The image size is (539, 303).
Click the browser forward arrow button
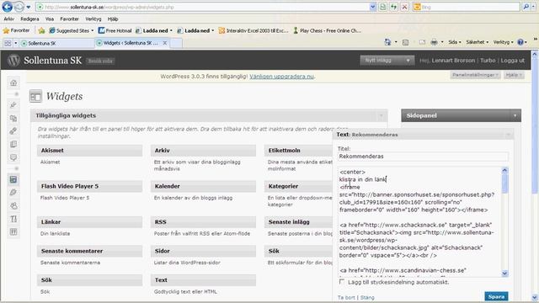coord(19,7)
